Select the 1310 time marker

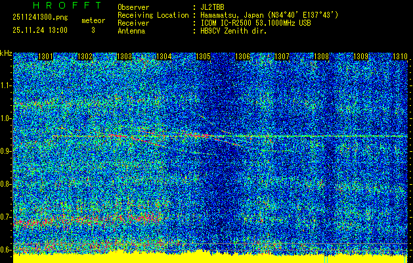point(400,57)
